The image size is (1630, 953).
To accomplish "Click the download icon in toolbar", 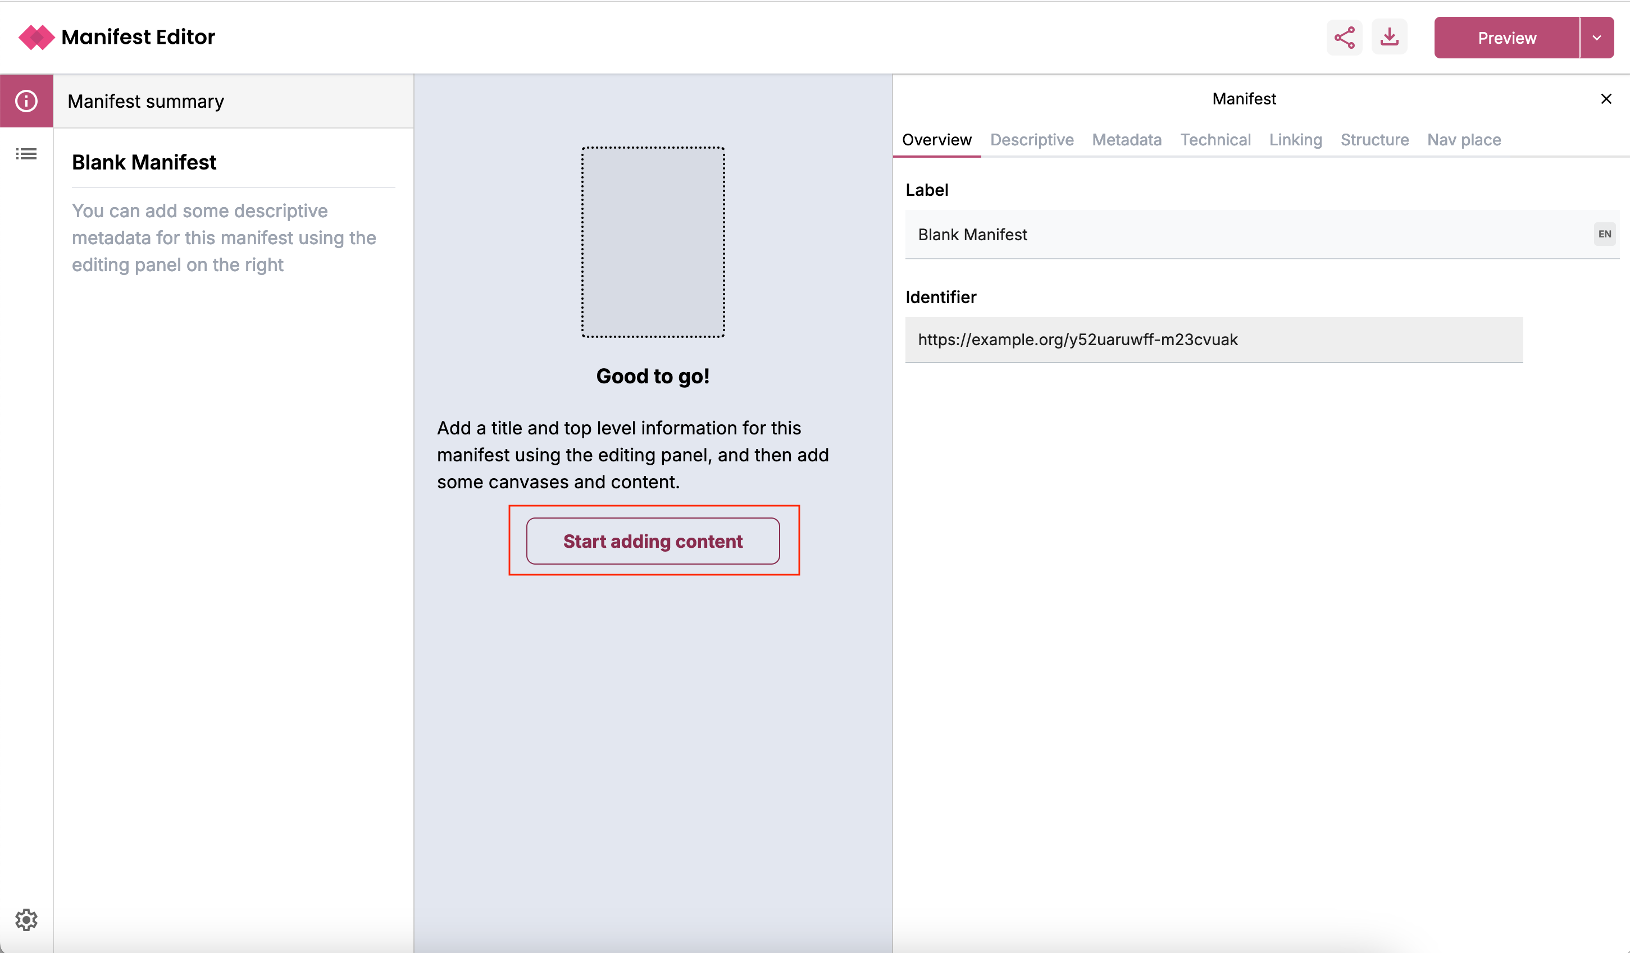I will (x=1390, y=38).
